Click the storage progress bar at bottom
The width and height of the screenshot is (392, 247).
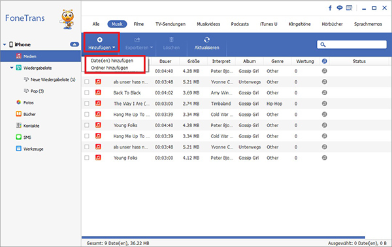point(223,237)
